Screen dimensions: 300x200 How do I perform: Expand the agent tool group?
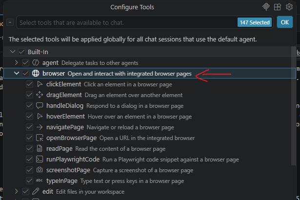pos(17,62)
